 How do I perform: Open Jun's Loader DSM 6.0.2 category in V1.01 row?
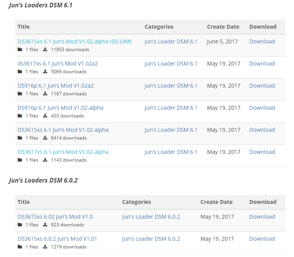click(151, 239)
